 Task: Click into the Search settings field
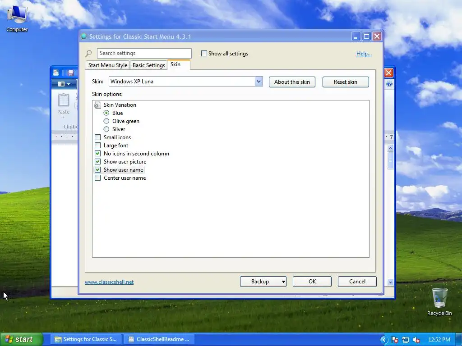pos(144,53)
